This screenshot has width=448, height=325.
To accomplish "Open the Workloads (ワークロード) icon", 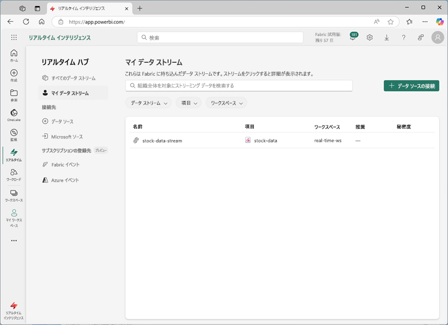I will pyautogui.click(x=13, y=173).
